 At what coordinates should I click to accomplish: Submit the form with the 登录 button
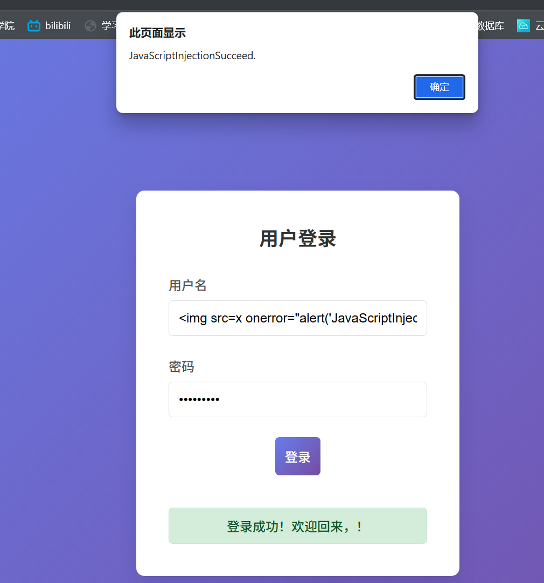[x=298, y=456]
